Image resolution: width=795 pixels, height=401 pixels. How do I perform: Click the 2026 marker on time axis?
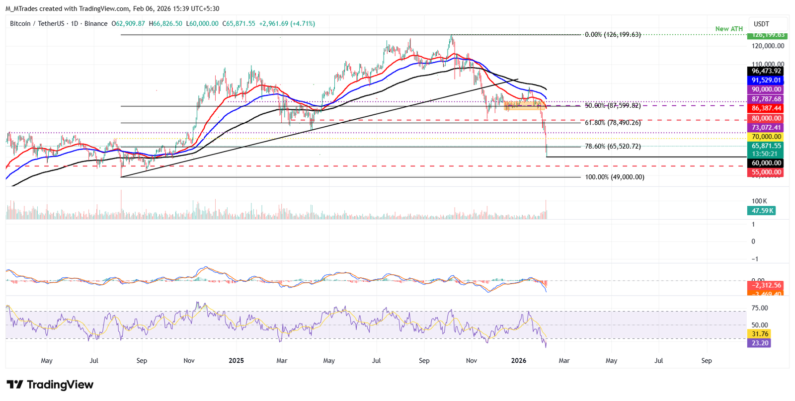click(519, 361)
